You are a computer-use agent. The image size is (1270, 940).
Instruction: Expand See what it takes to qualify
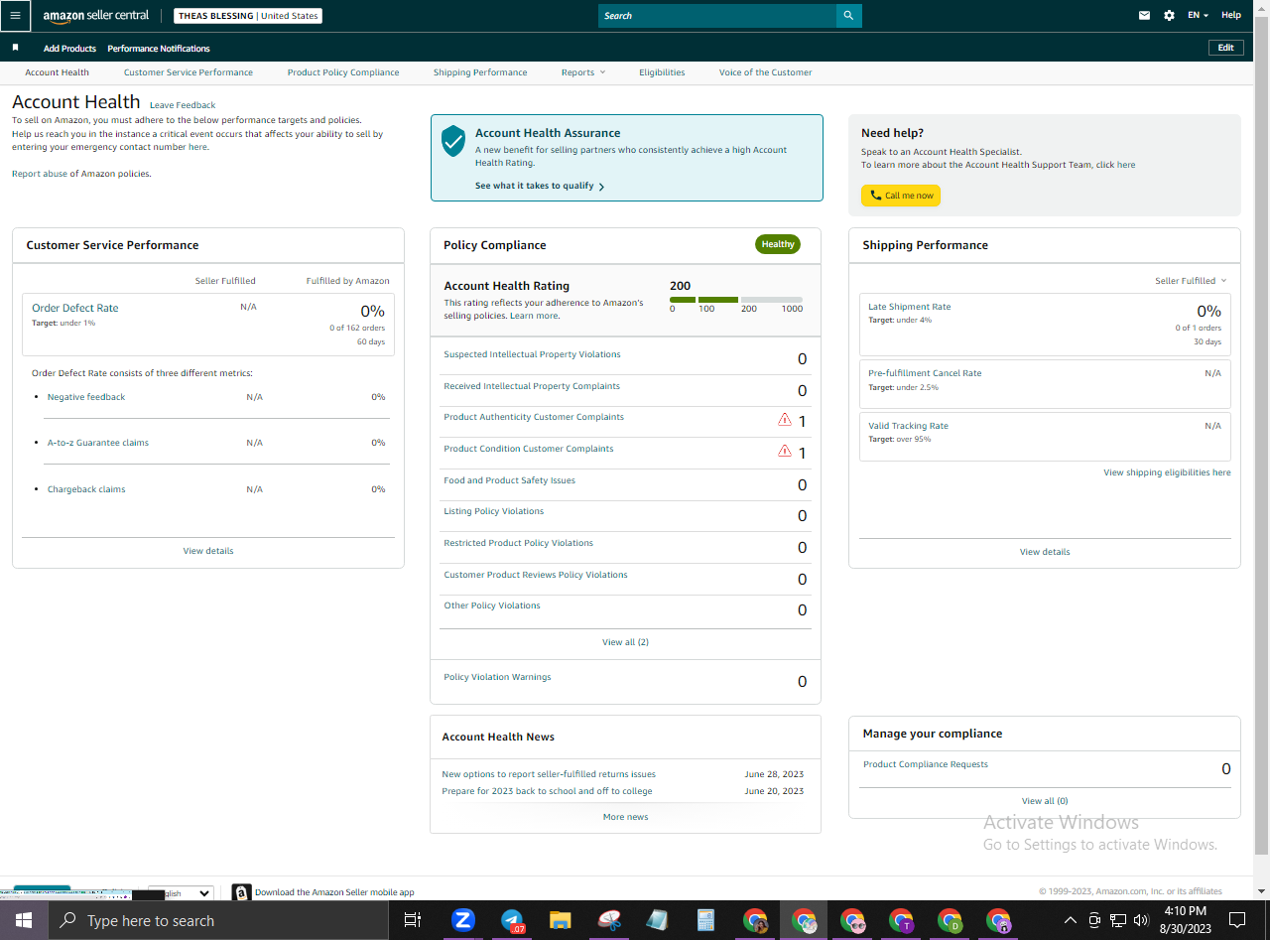540,186
